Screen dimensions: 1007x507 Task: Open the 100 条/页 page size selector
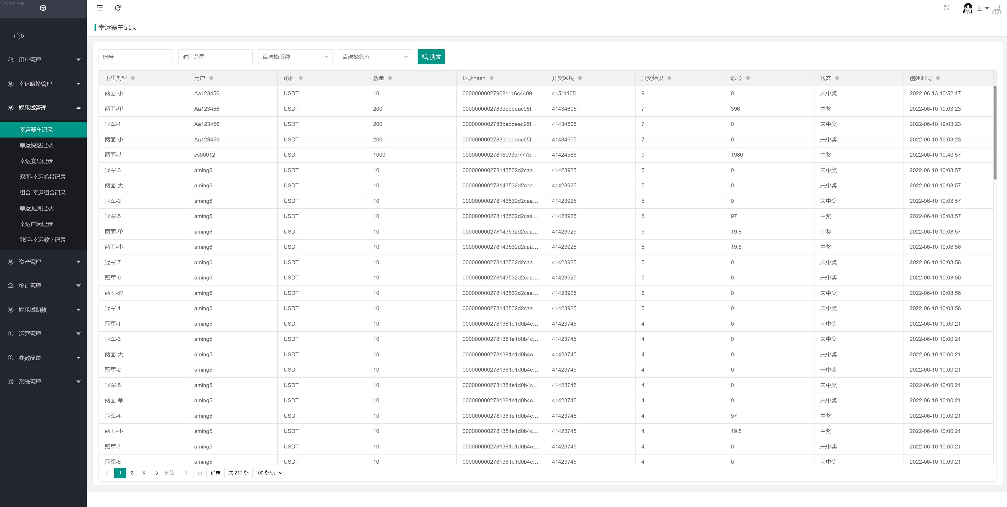tap(268, 473)
